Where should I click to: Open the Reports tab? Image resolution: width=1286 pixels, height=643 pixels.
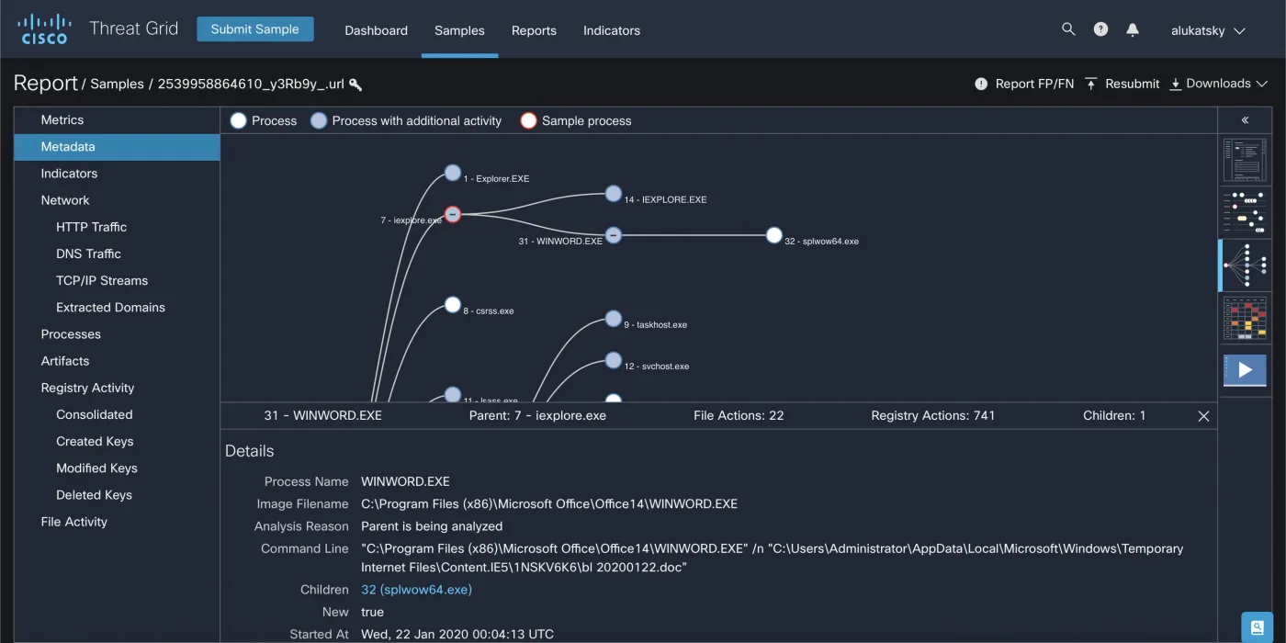tap(534, 30)
